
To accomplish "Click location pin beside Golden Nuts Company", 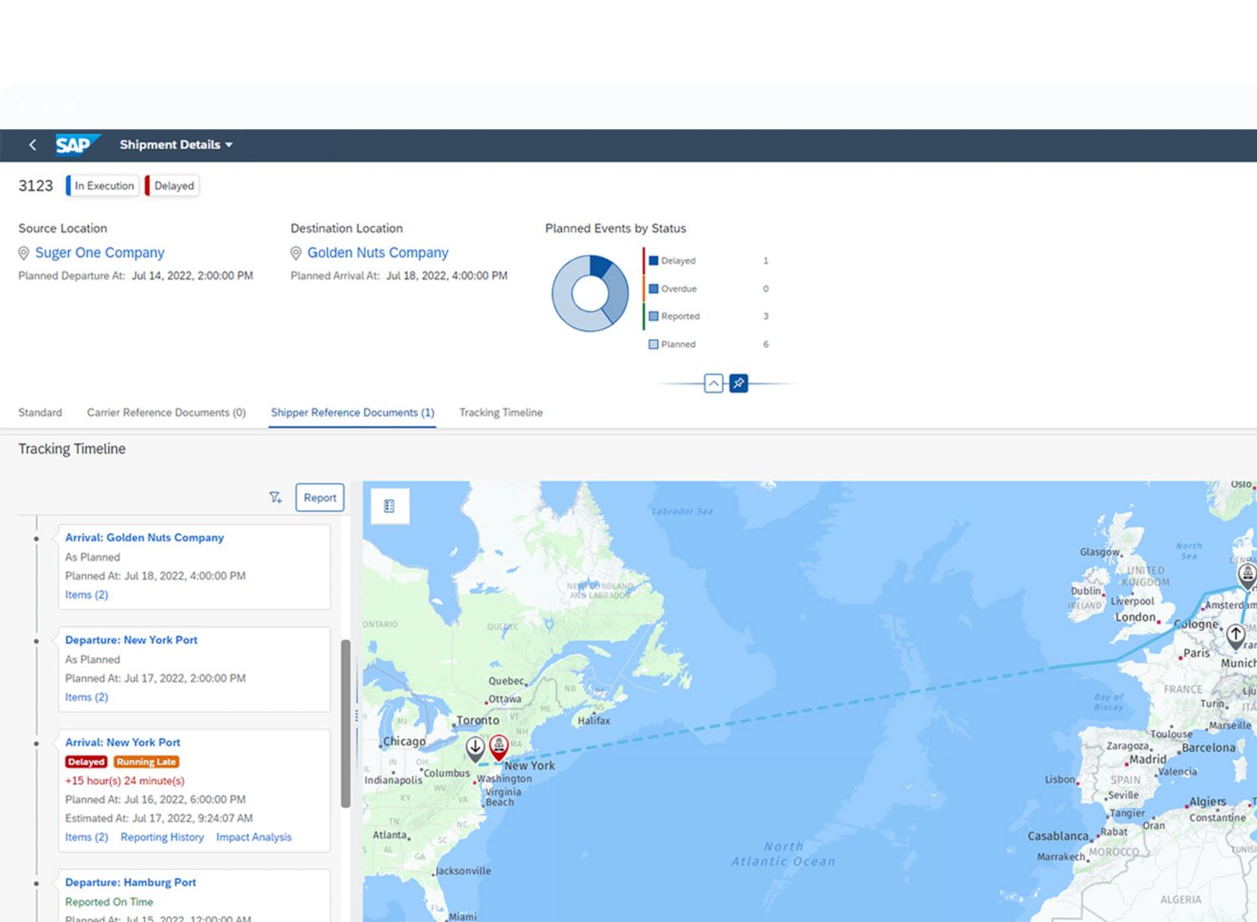I will 296,253.
